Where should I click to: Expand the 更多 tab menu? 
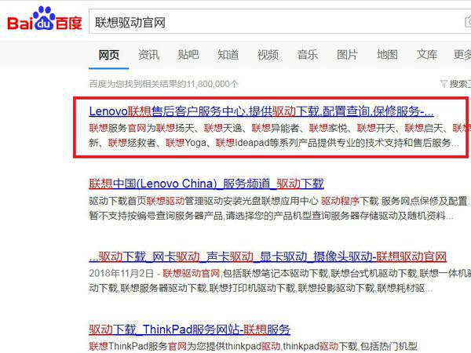tap(462, 55)
